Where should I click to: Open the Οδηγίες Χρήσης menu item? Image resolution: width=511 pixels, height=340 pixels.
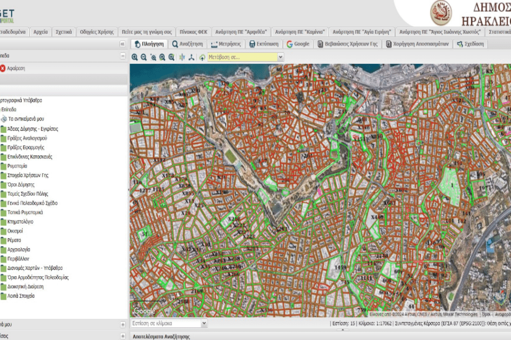[97, 32]
